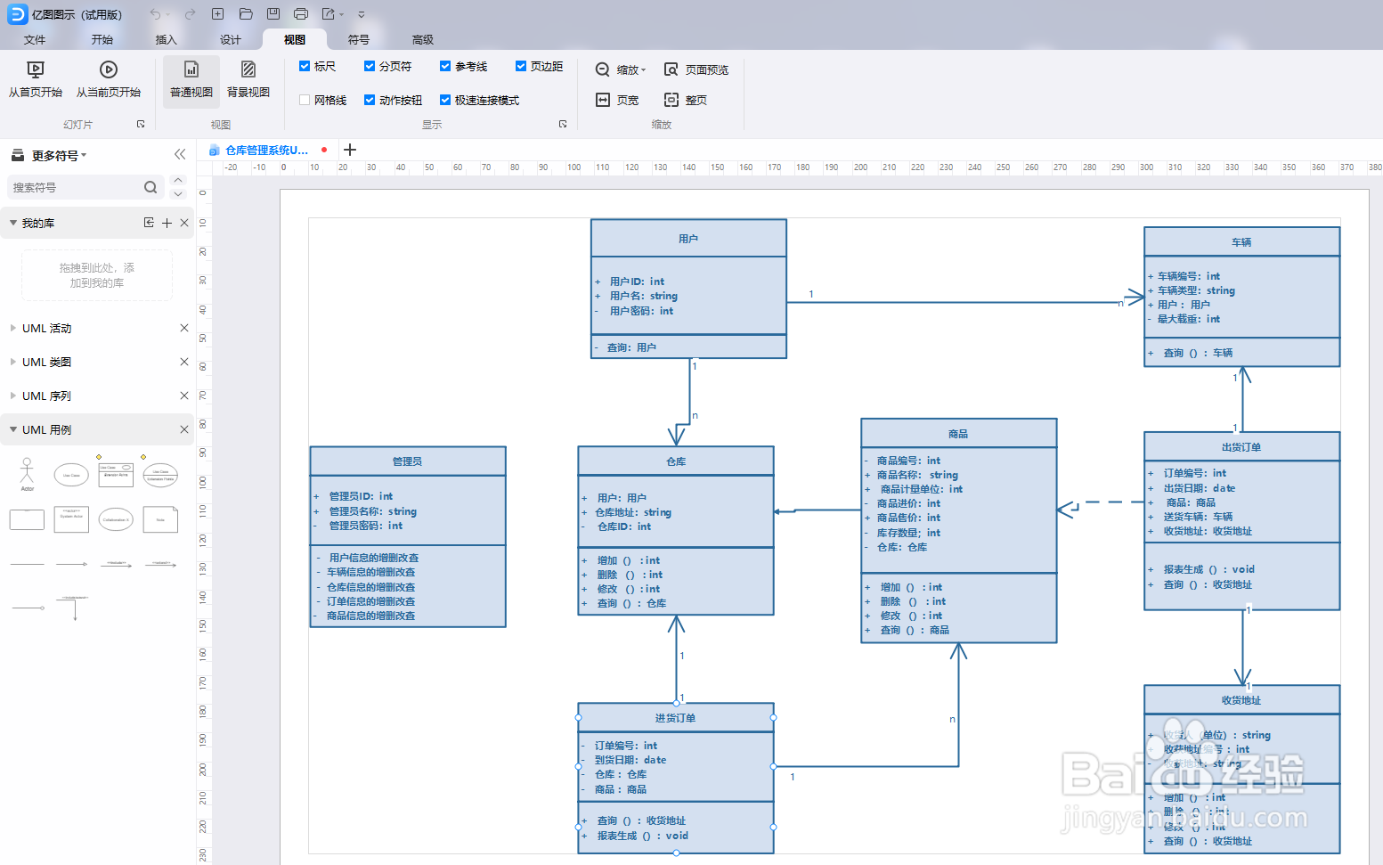Click print icon in title bar
The height and width of the screenshot is (865, 1383).
pyautogui.click(x=301, y=14)
